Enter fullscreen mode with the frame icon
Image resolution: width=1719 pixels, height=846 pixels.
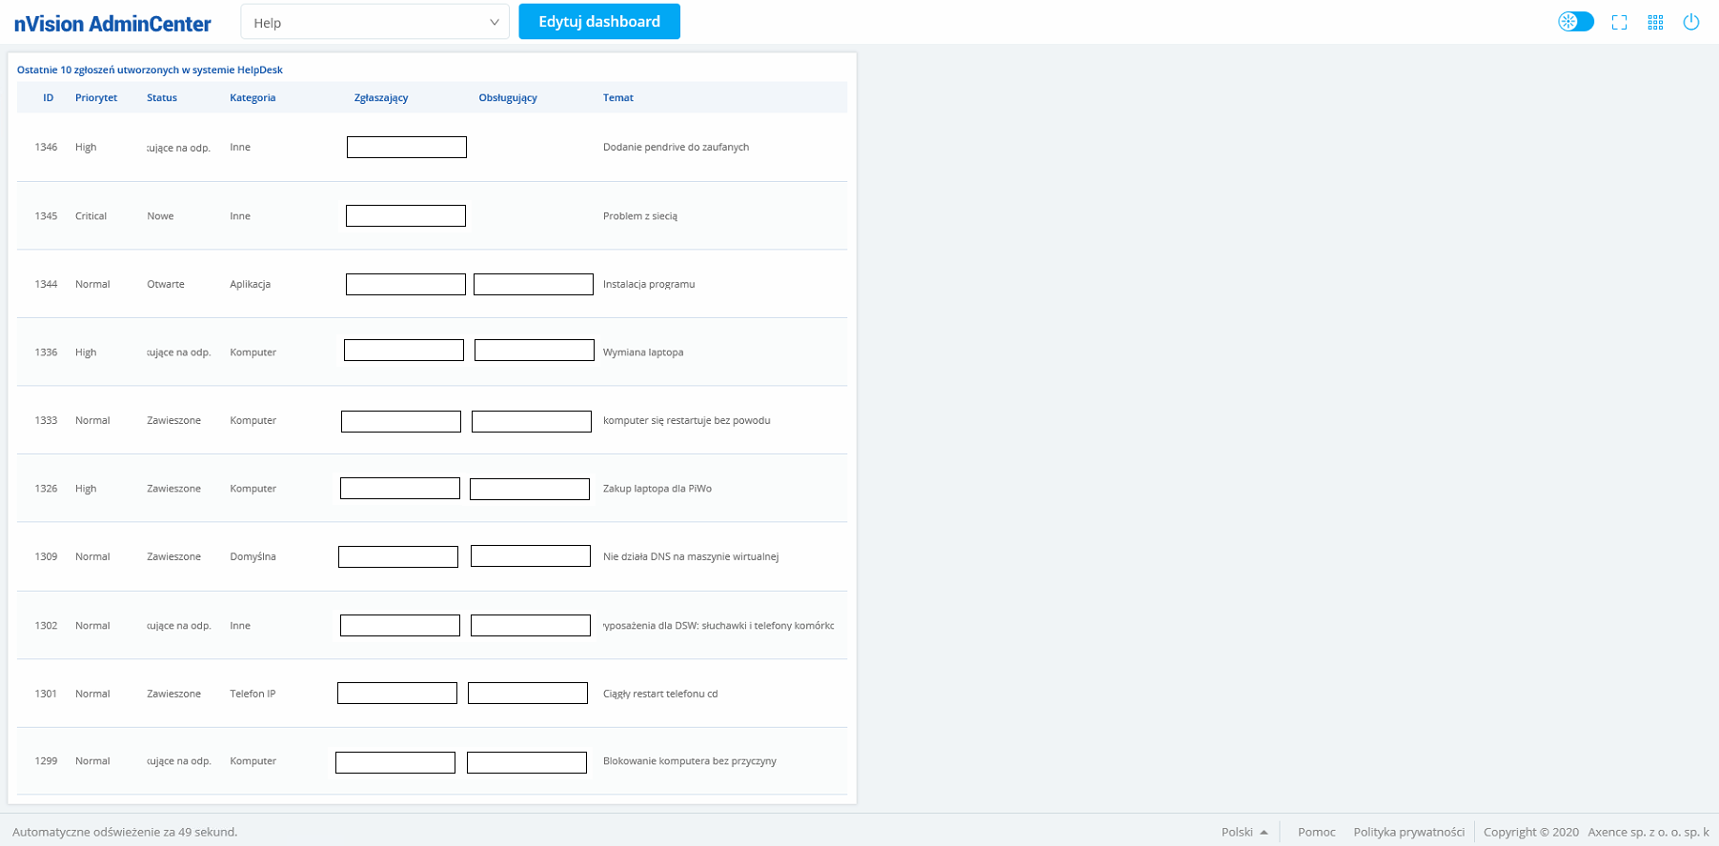click(x=1619, y=22)
